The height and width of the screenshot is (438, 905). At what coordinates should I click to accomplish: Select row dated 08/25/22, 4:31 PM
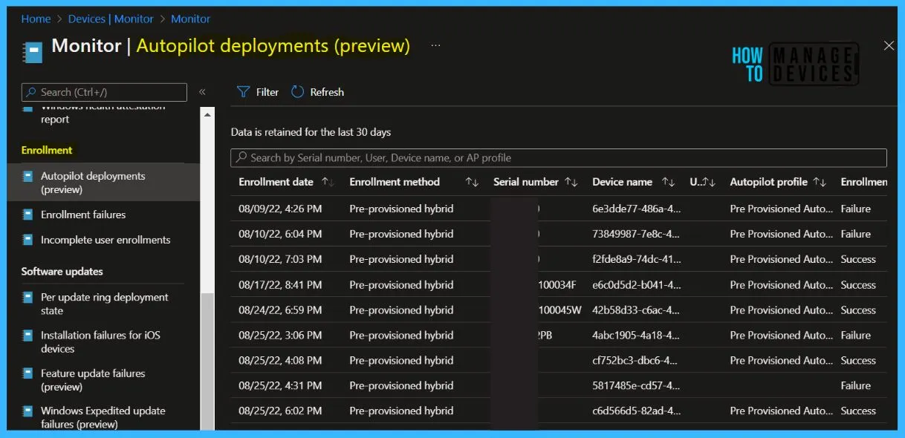559,385
